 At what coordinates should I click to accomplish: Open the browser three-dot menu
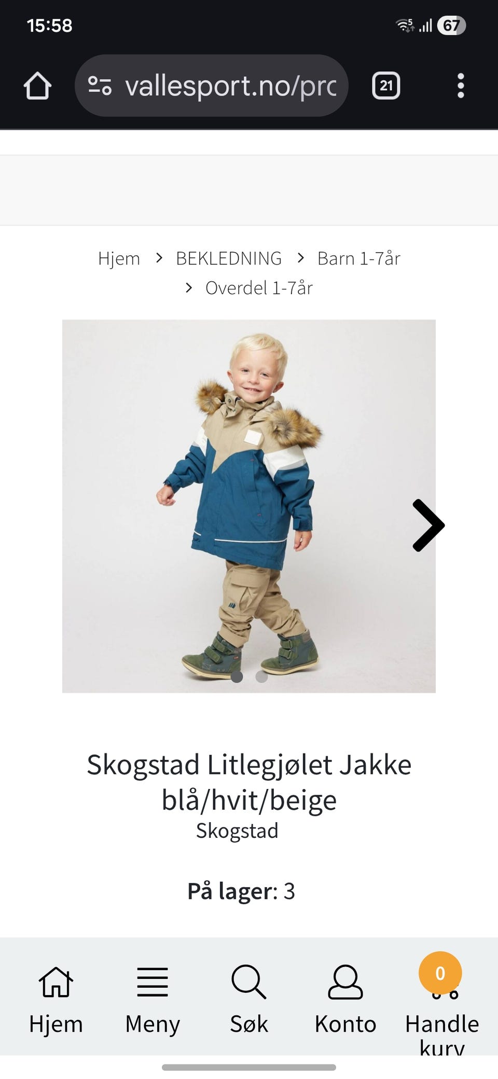[x=461, y=86]
